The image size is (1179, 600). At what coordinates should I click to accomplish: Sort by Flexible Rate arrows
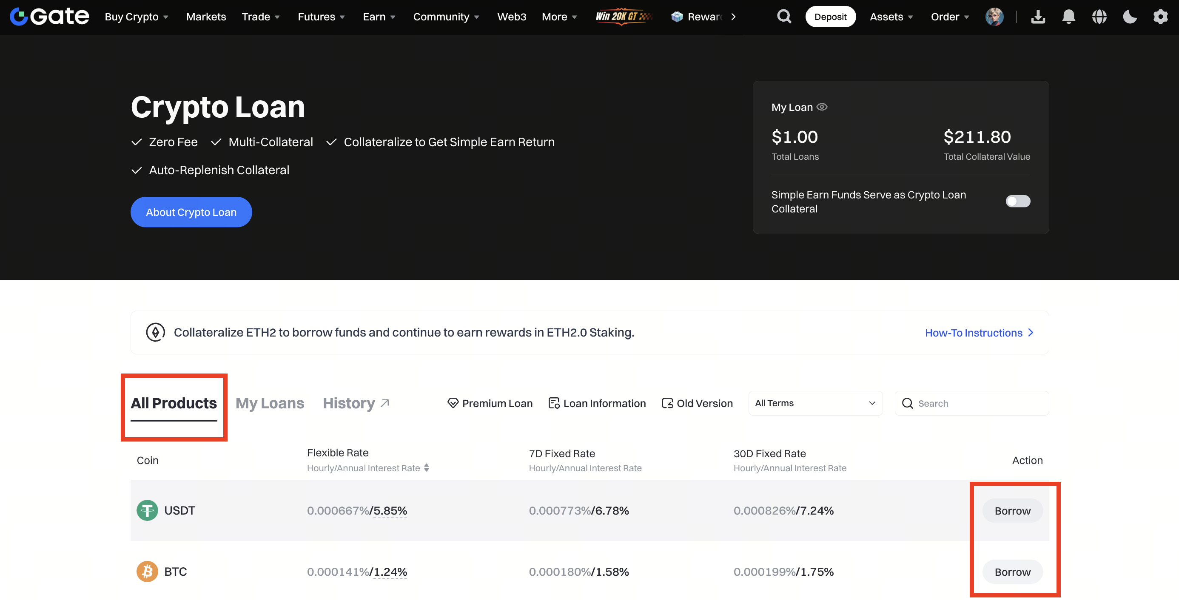point(426,468)
